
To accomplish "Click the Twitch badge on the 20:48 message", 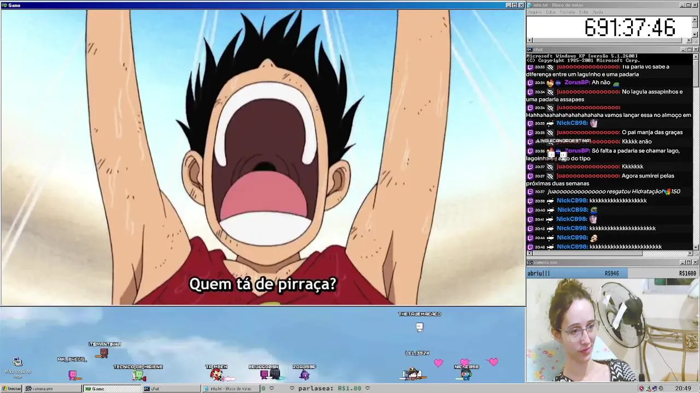I will point(530,247).
